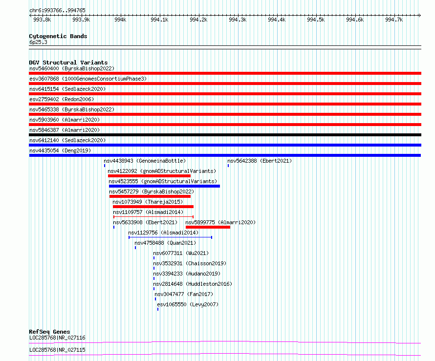435x361 pixels.
Task: Select esv1065550 (Levy2007) label
Action: click(x=188, y=304)
